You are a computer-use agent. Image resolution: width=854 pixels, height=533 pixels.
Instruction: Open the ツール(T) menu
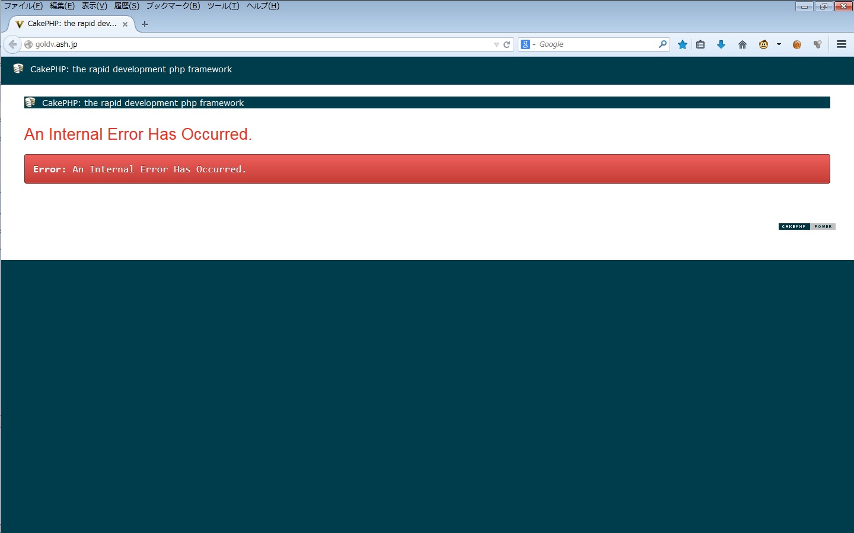pos(223,6)
